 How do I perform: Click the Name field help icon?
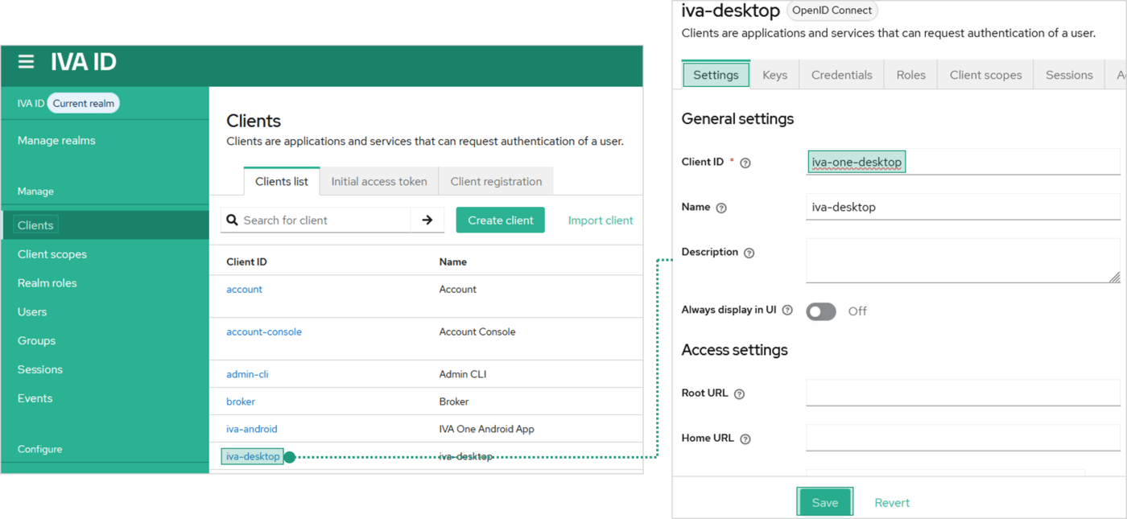(721, 208)
